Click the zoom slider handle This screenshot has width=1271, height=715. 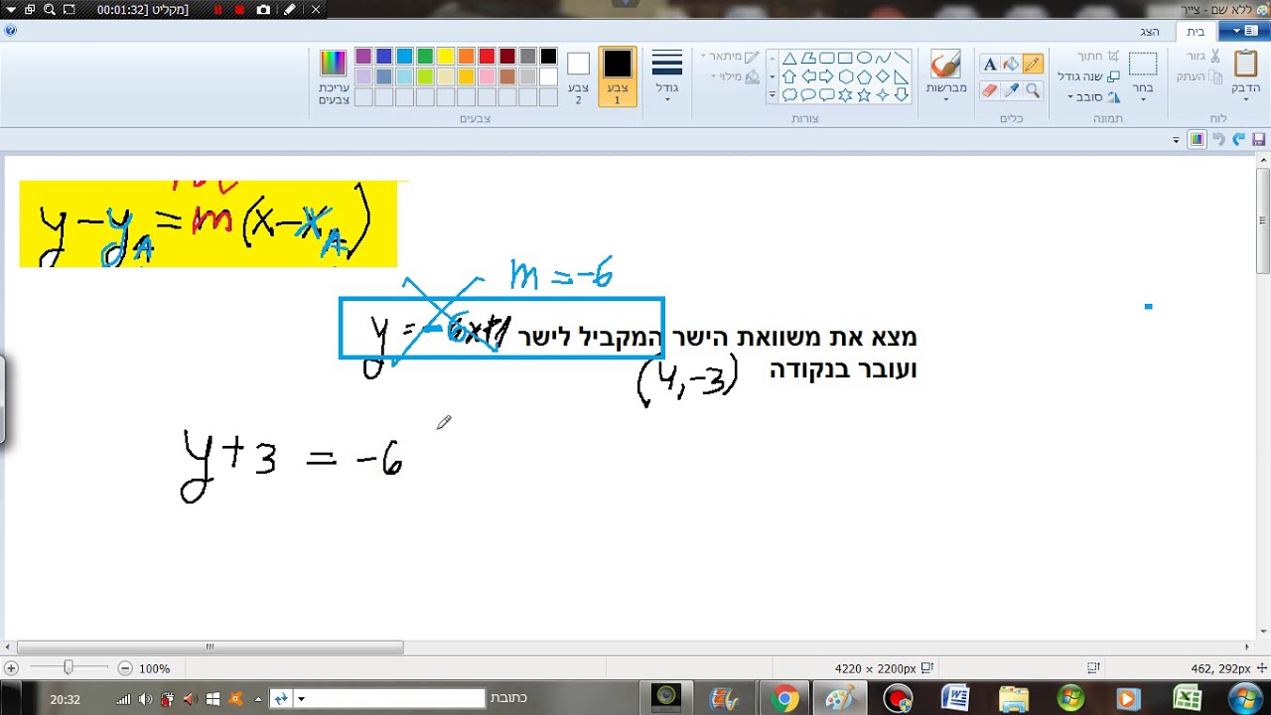pyautogui.click(x=68, y=668)
